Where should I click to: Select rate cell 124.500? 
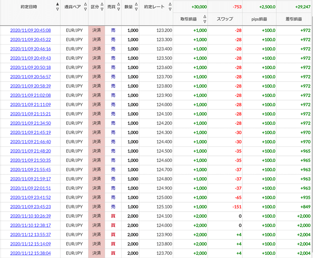[x=164, y=151]
